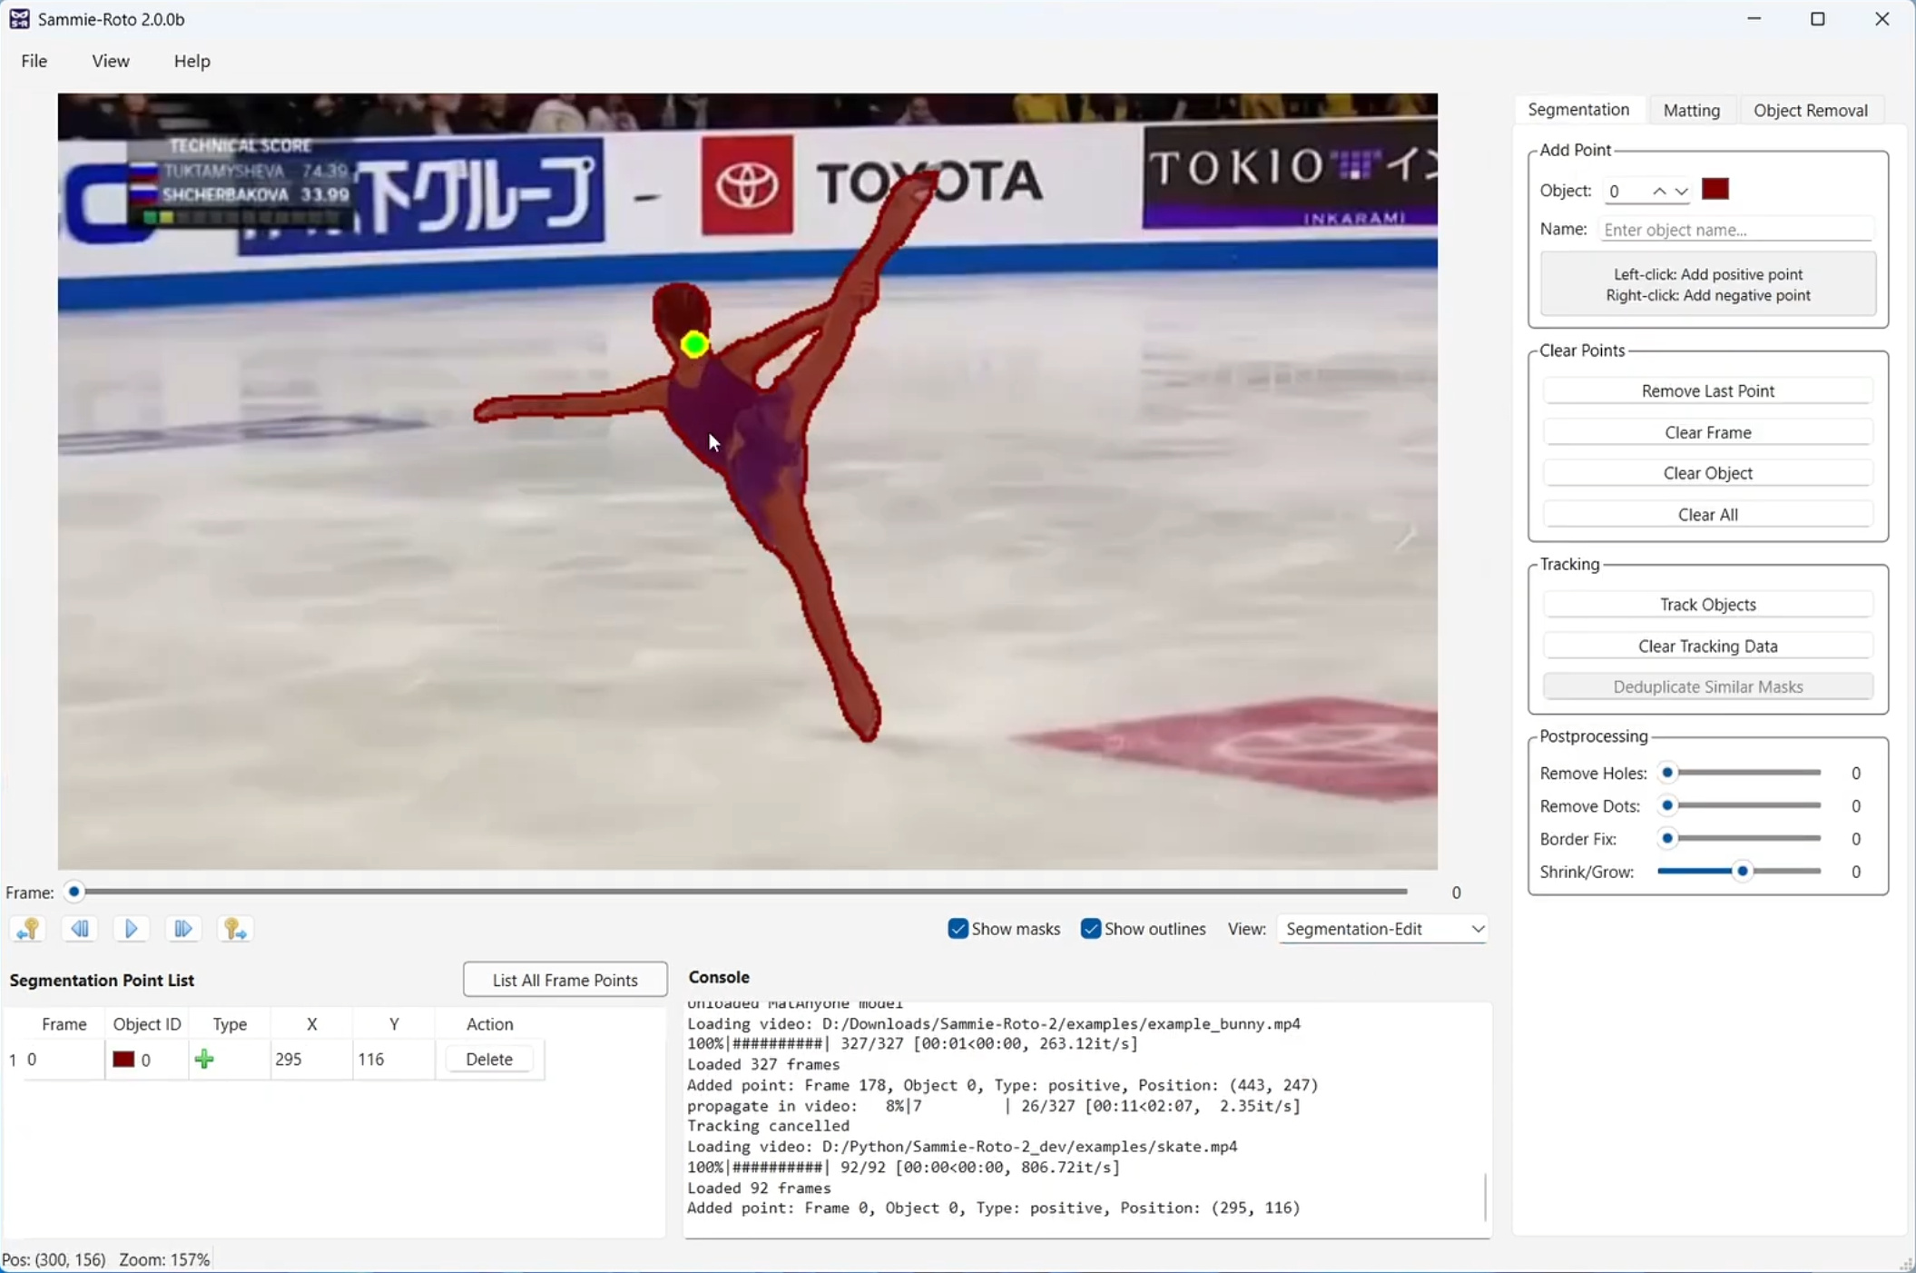Switch to the Object Removal tab
This screenshot has width=1916, height=1273.
1810,110
